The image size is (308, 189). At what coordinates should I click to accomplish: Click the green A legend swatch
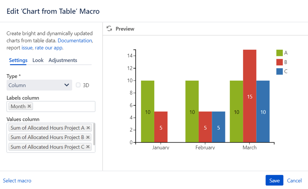point(279,53)
